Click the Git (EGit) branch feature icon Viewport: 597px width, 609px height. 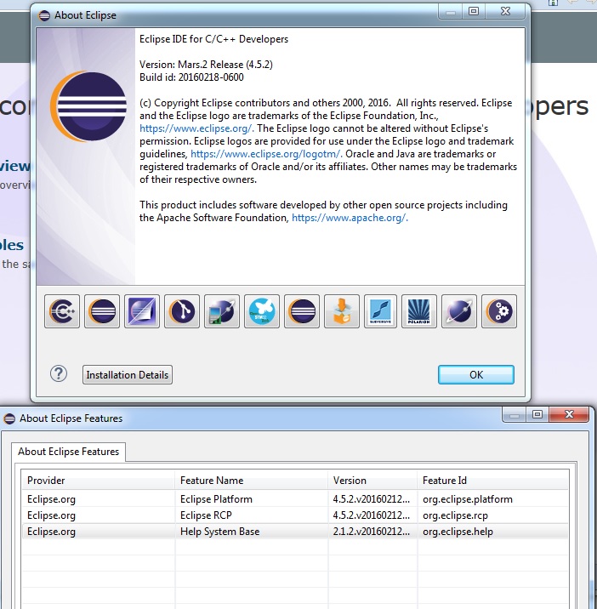click(x=182, y=311)
